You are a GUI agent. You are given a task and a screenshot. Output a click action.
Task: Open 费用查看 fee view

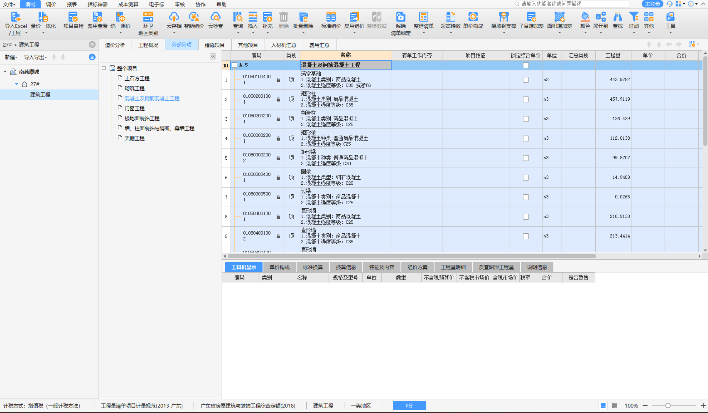click(x=97, y=20)
